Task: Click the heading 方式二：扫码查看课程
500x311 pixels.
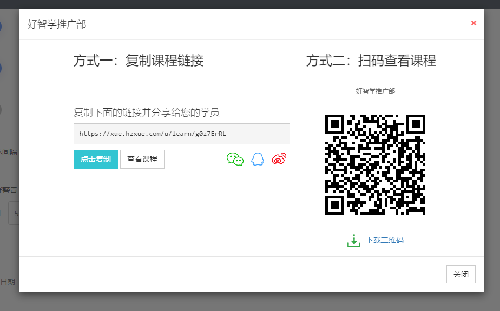Action: (x=371, y=61)
